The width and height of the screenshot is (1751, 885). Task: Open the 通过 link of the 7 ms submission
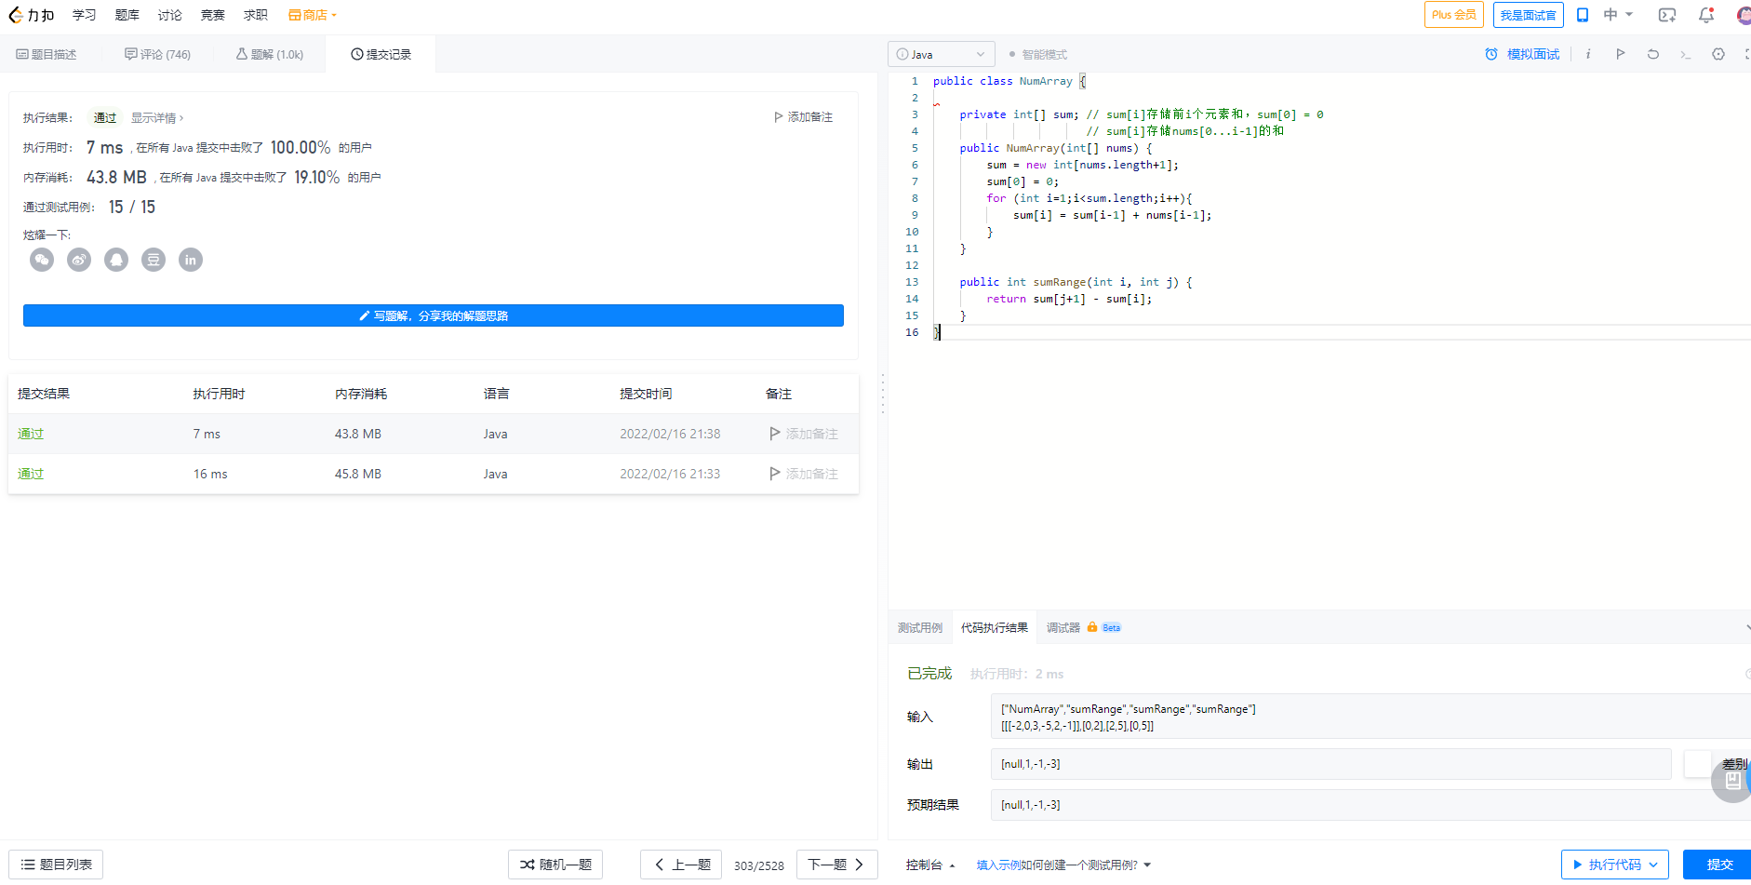[x=31, y=434]
